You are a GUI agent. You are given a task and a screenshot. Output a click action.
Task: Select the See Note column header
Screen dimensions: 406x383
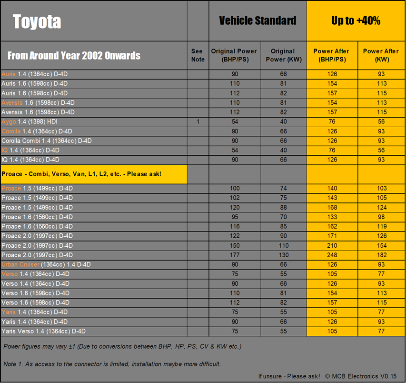click(198, 55)
